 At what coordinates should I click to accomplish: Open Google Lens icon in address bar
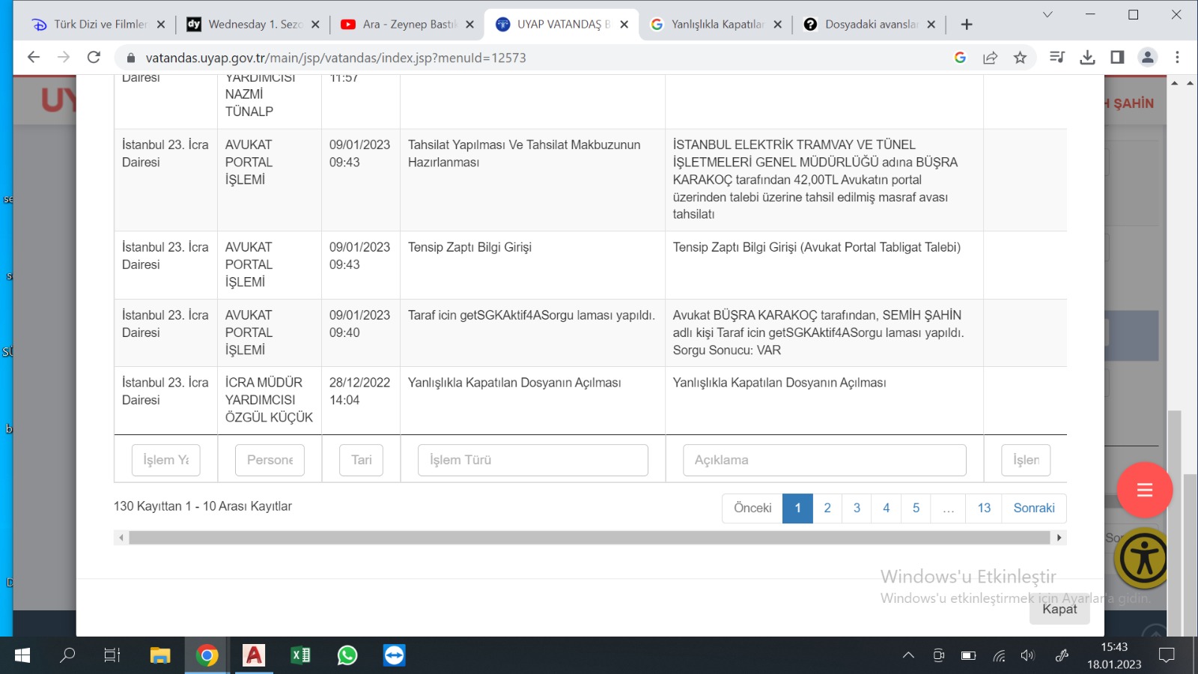coord(960,58)
